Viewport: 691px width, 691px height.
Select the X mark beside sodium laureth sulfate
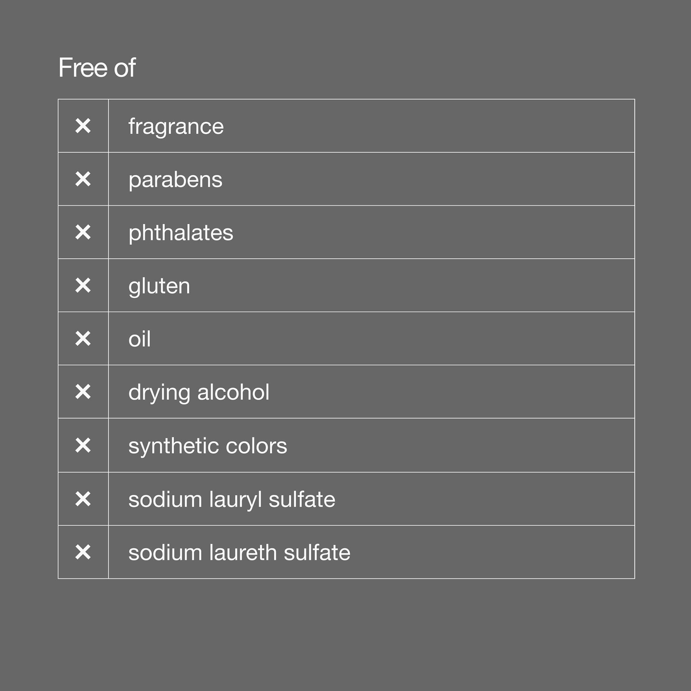83,552
